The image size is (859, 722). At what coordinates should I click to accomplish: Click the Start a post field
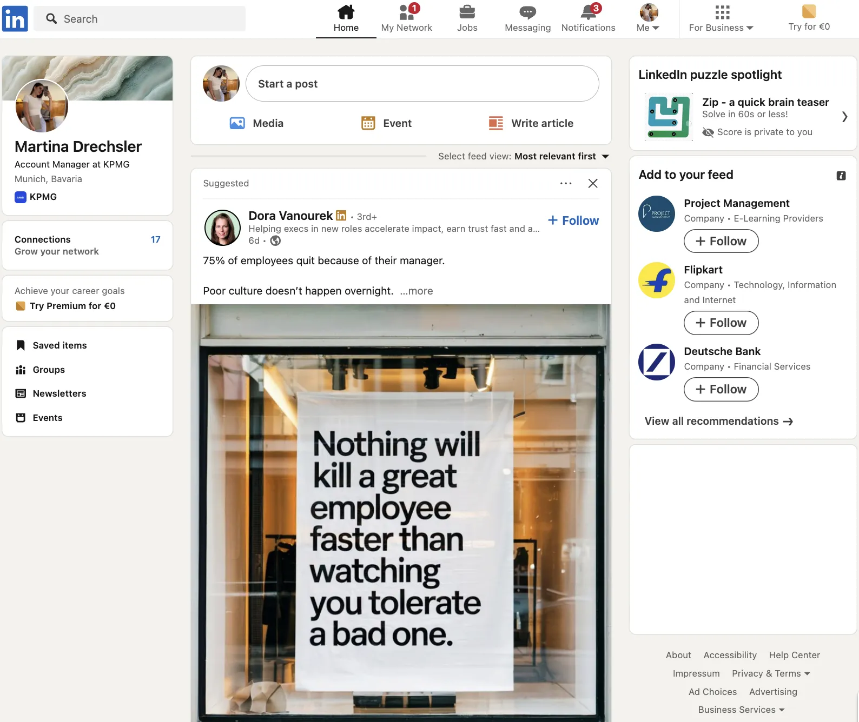[x=422, y=84]
